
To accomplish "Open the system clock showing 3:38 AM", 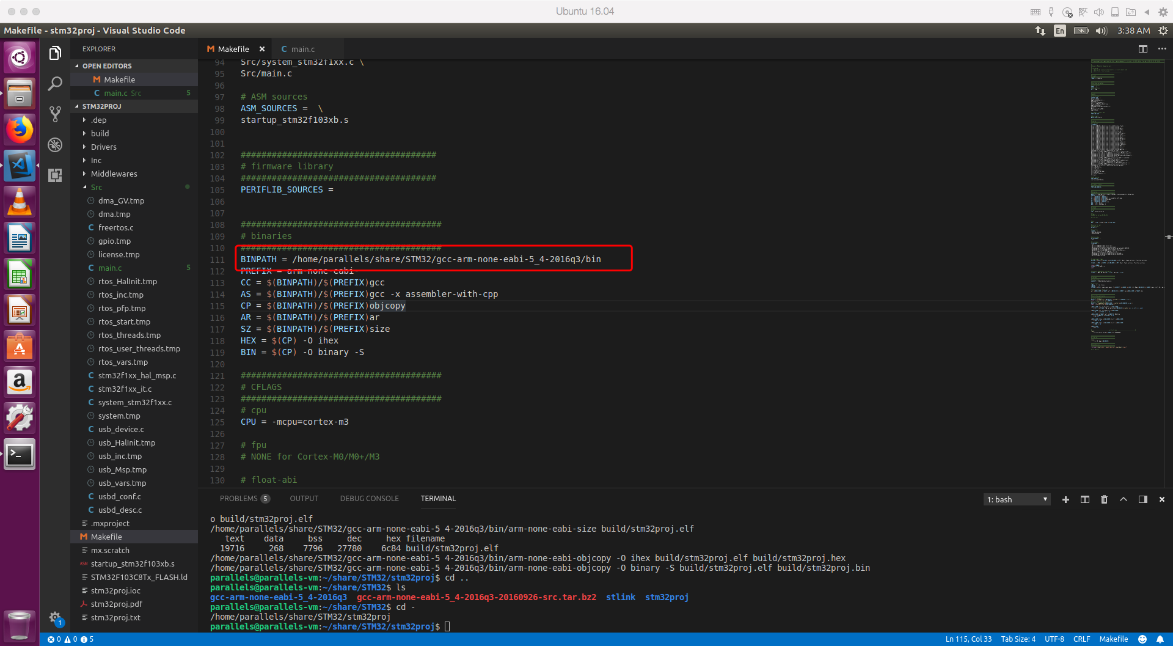I will (x=1133, y=31).
